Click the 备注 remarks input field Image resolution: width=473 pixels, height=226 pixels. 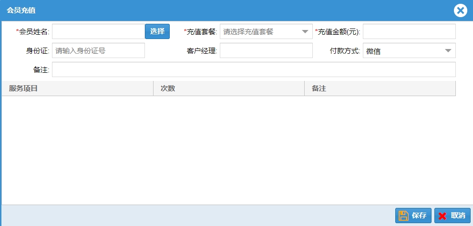point(254,69)
